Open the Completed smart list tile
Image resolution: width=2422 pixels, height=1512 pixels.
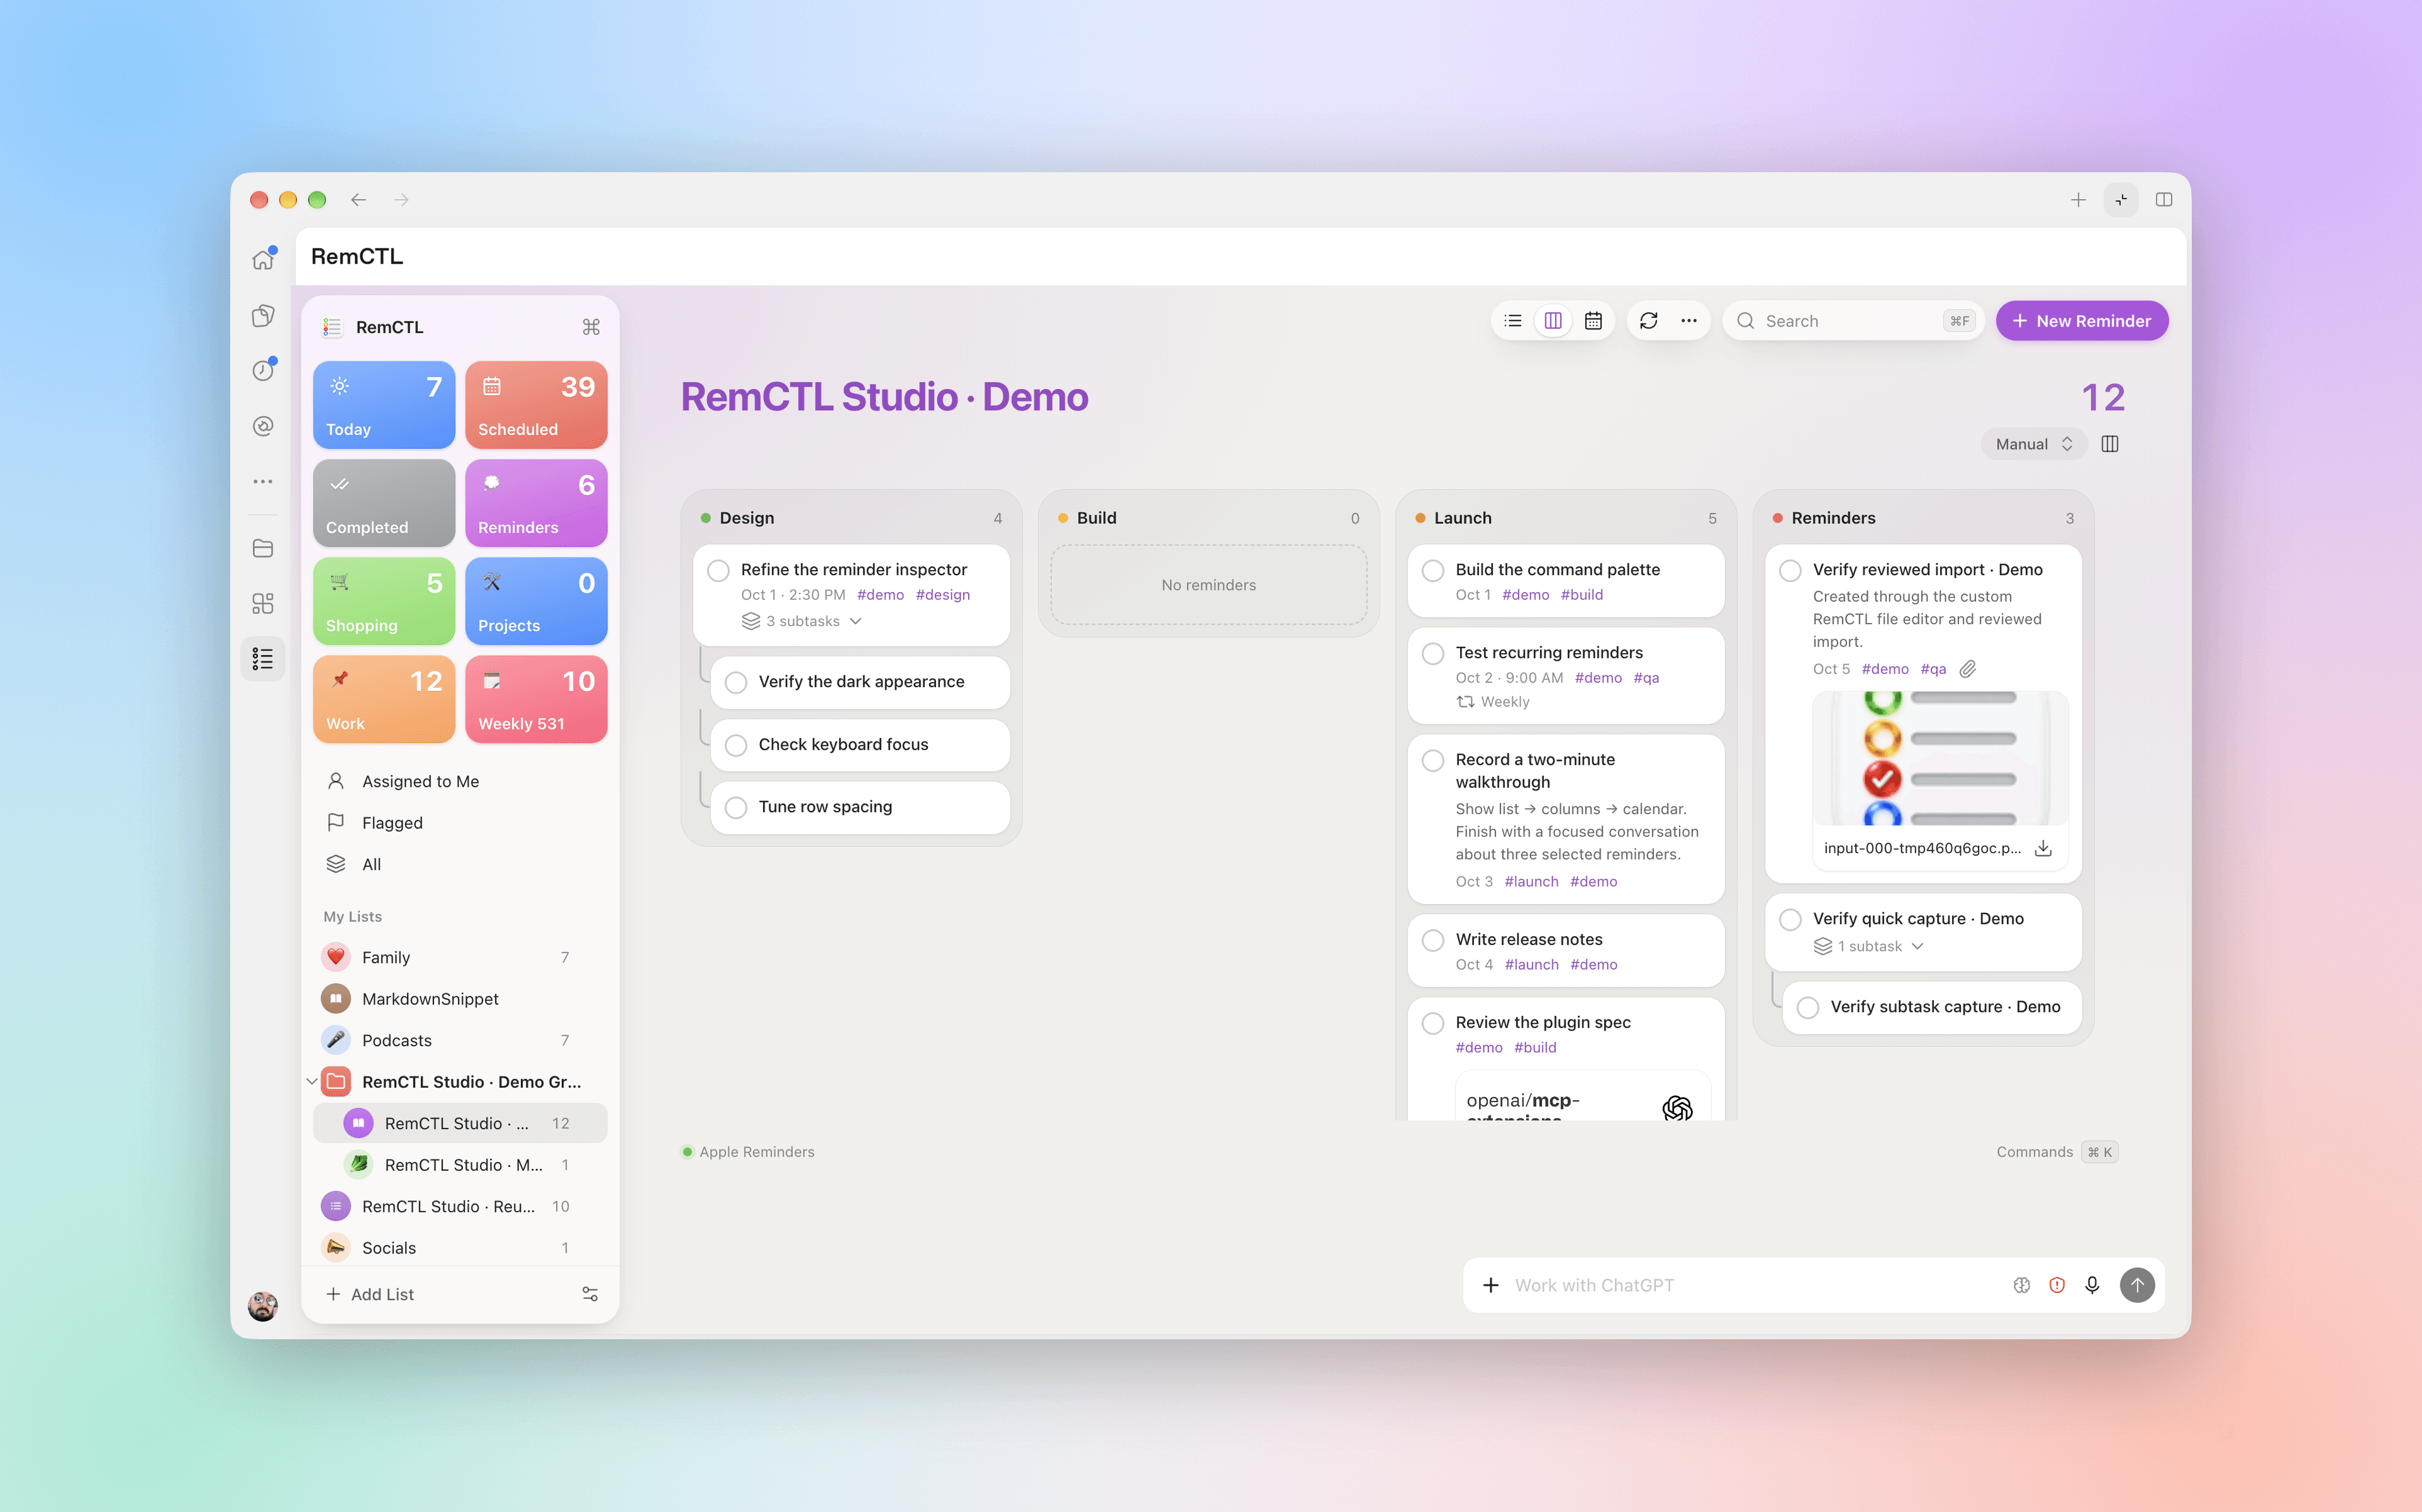click(x=384, y=503)
